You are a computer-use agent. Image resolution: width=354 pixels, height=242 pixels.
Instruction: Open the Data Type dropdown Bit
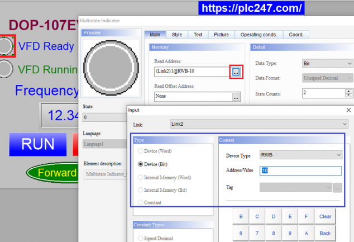pyautogui.click(x=327, y=64)
